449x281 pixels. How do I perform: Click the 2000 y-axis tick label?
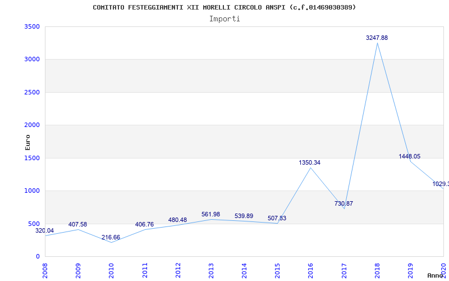[32, 125]
